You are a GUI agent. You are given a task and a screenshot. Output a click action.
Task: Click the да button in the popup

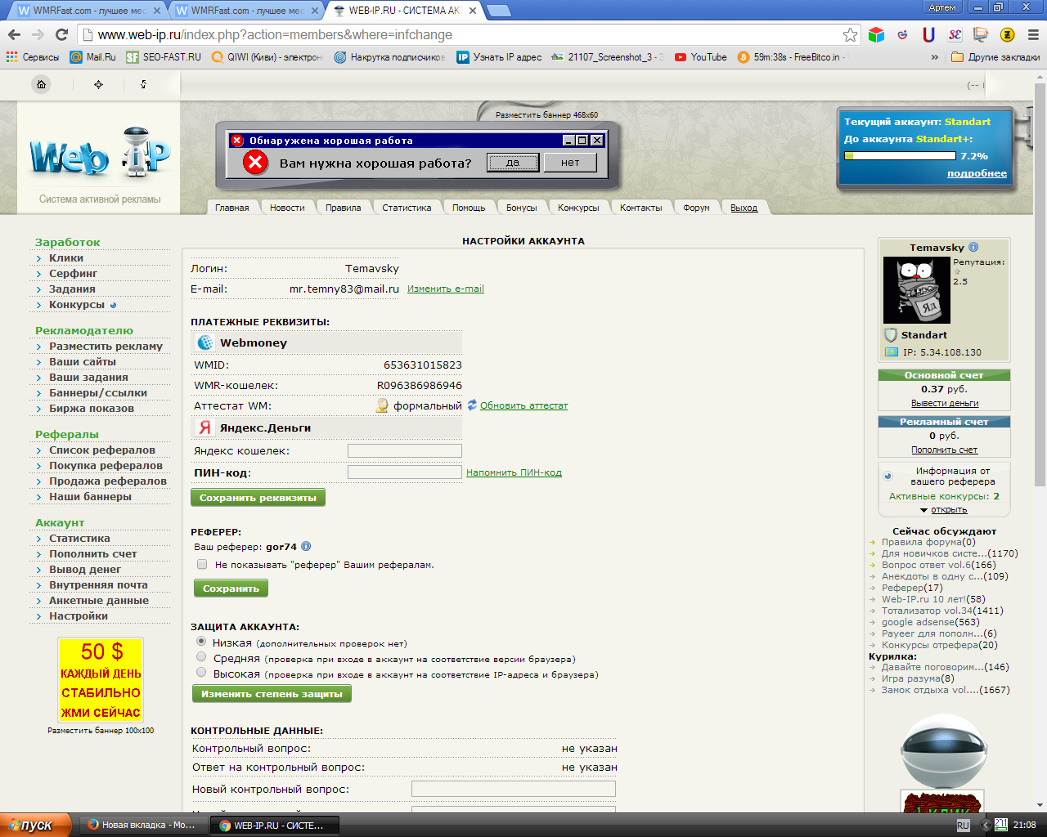(513, 163)
